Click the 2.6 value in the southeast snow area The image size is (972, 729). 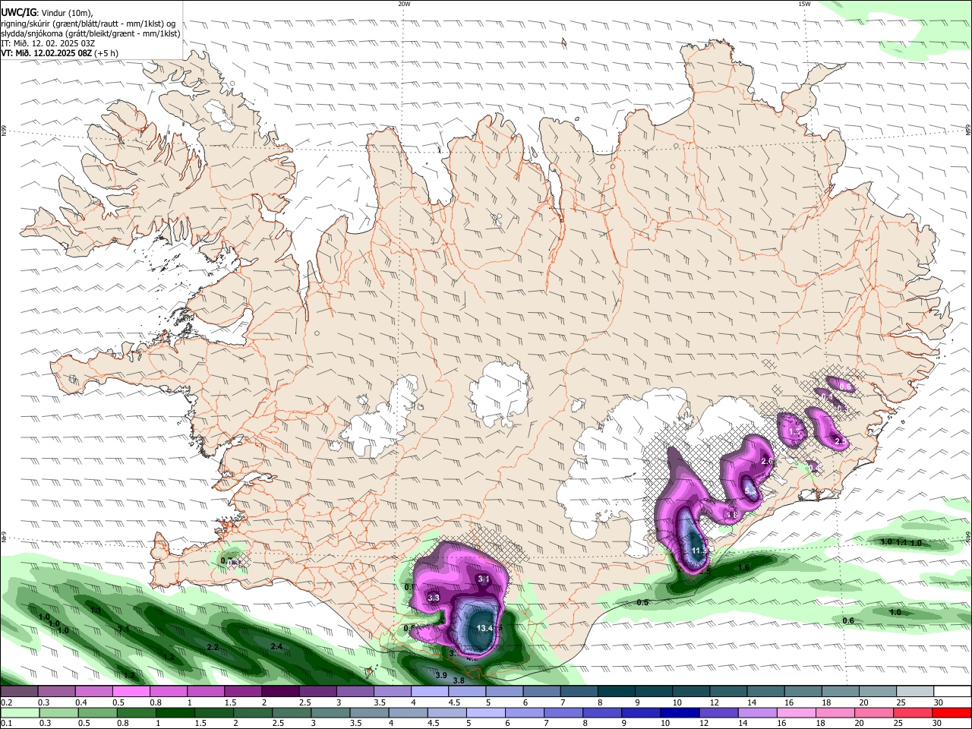(767, 461)
